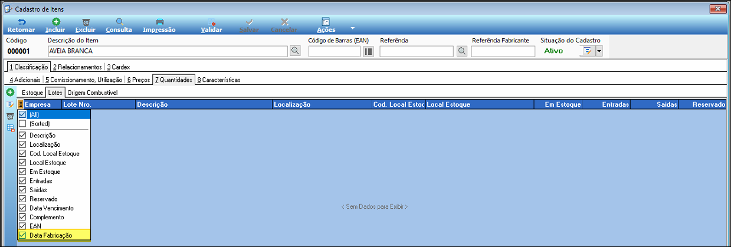Uncheck the Entradas column checkbox
This screenshot has height=247, width=731.
pos(22,181)
